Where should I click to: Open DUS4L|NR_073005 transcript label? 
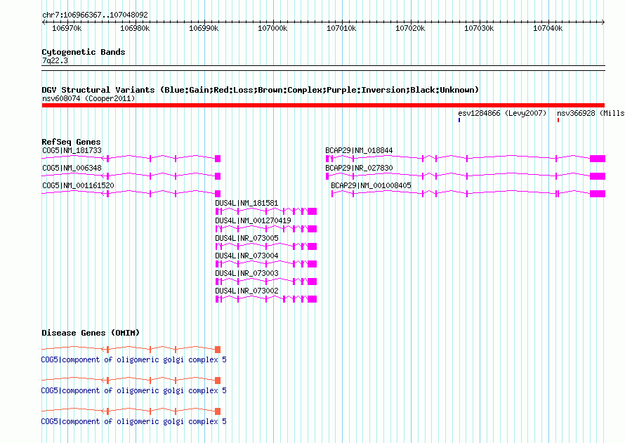(x=246, y=238)
